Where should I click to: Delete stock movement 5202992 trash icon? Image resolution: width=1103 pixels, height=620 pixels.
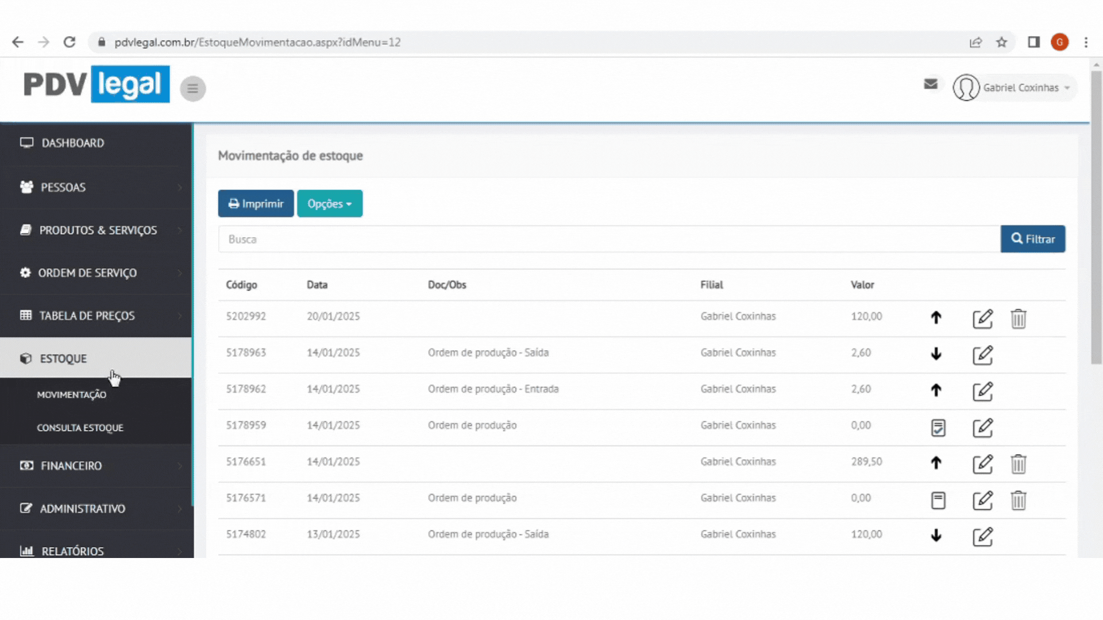tap(1018, 319)
